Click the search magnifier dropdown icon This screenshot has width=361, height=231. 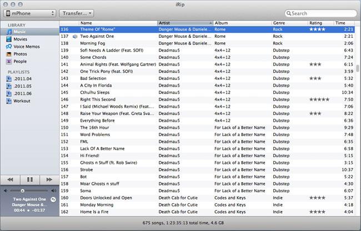pos(289,13)
